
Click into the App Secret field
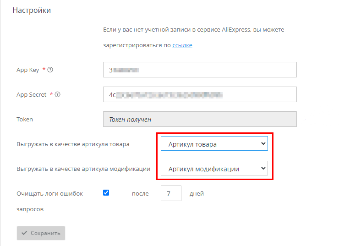pos(200,95)
